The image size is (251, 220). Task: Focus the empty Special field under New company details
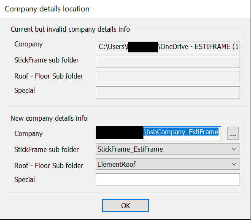[168, 179]
